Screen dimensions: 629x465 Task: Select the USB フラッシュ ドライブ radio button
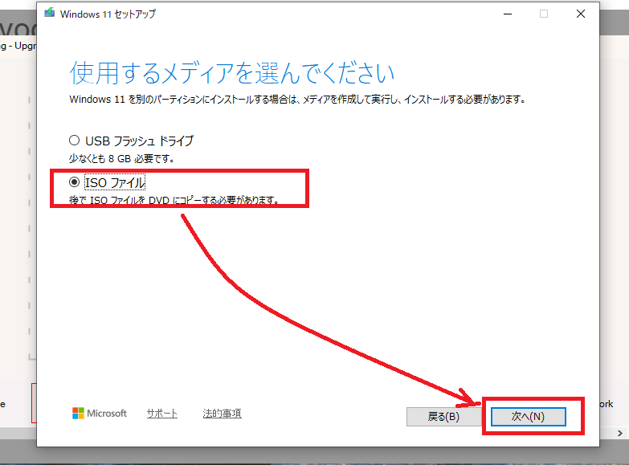(x=75, y=141)
